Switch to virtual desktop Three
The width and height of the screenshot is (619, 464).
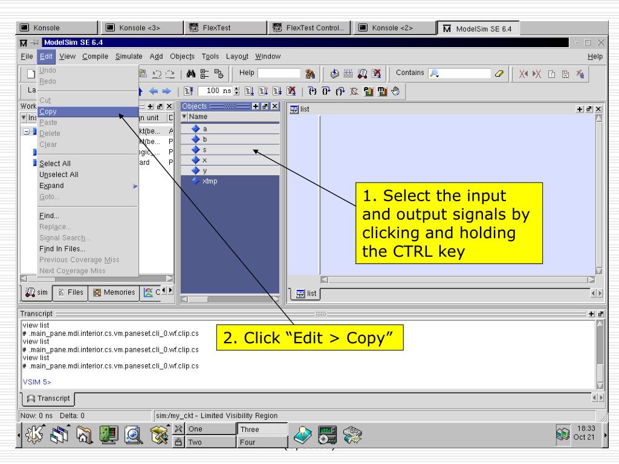point(262,429)
